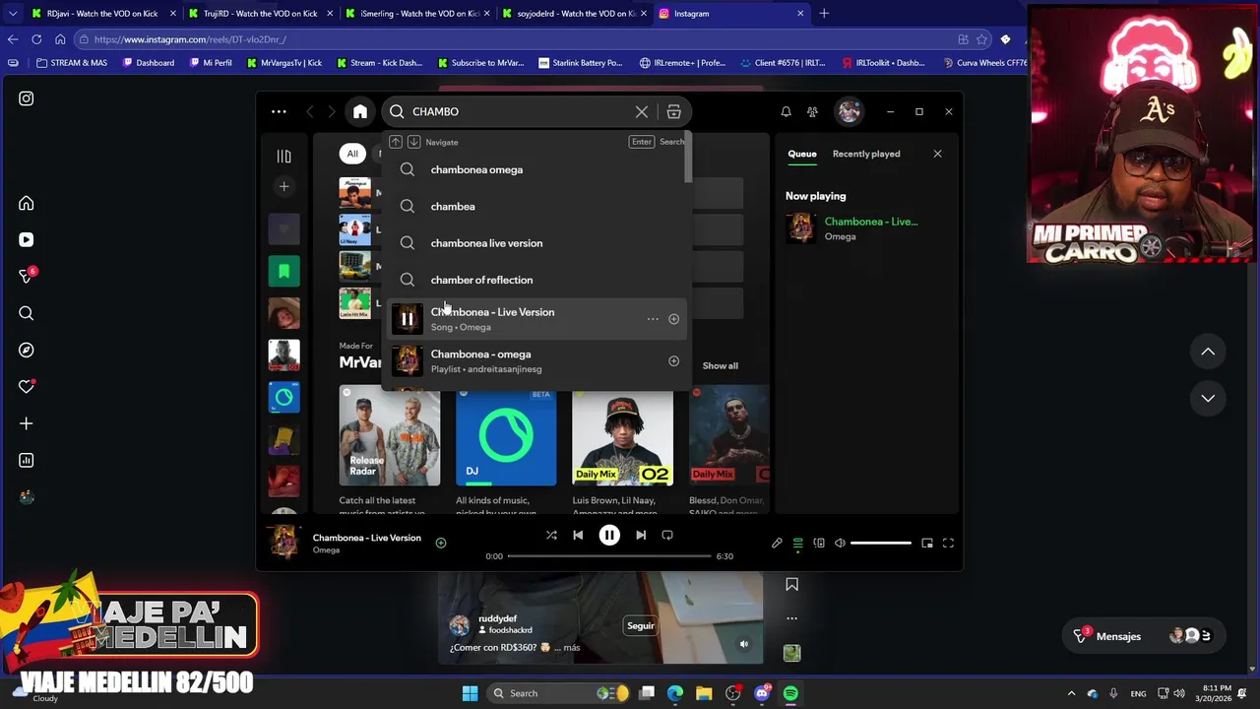Expand reel caption with más
This screenshot has height=709, width=1260.
(x=572, y=648)
